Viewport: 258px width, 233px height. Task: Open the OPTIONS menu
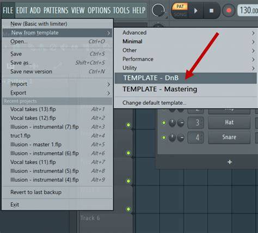coord(99,10)
